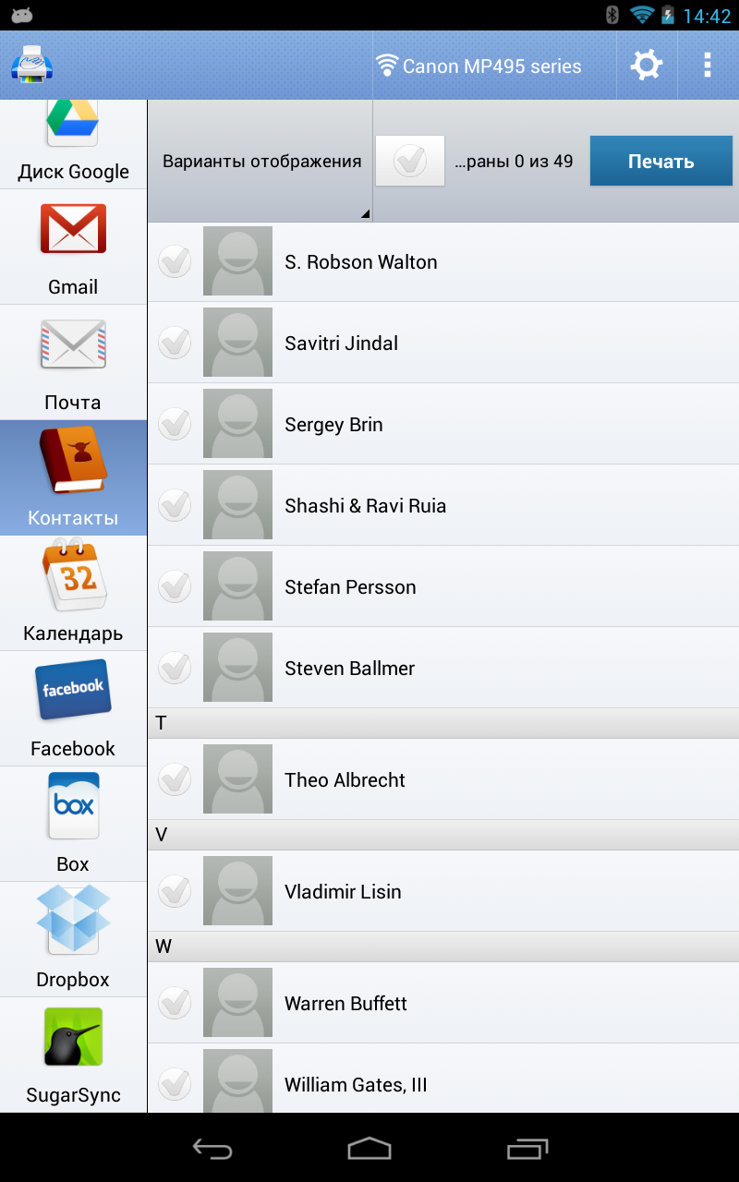Open the Календарь calendar icon
The width and height of the screenshot is (739, 1182).
coord(73,575)
